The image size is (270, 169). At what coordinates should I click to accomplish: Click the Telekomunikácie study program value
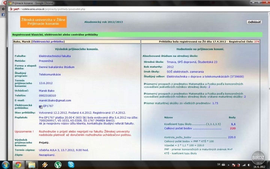click(50, 74)
